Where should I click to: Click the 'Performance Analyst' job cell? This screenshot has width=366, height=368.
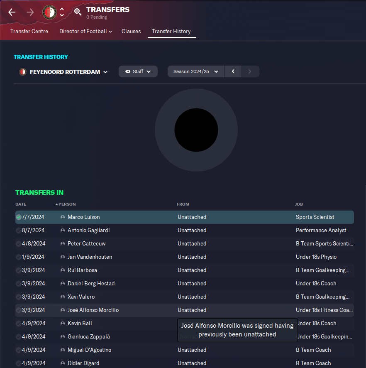coord(321,231)
